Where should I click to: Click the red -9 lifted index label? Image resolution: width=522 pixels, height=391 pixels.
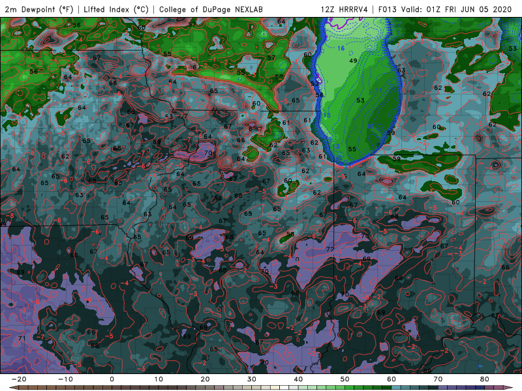tap(23, 310)
